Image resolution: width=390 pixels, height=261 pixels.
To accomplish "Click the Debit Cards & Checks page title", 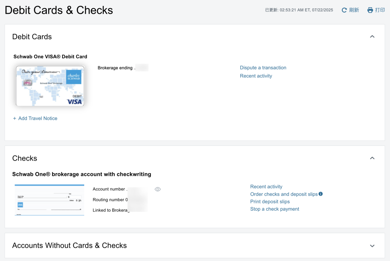I will pos(59,10).
